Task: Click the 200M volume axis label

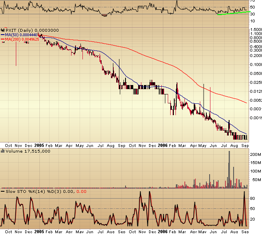Action: pyautogui.click(x=256, y=155)
